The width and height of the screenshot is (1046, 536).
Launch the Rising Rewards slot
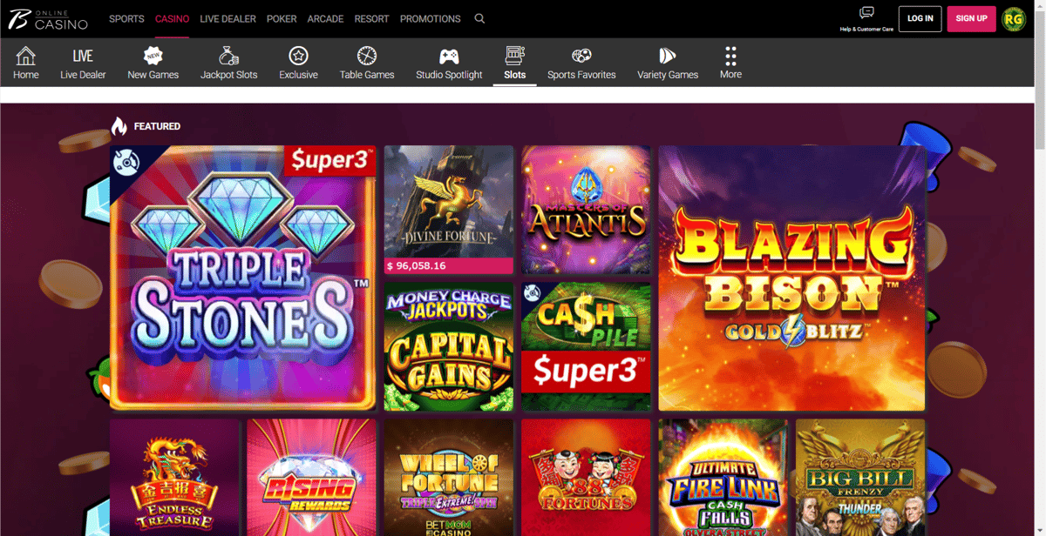coord(311,478)
